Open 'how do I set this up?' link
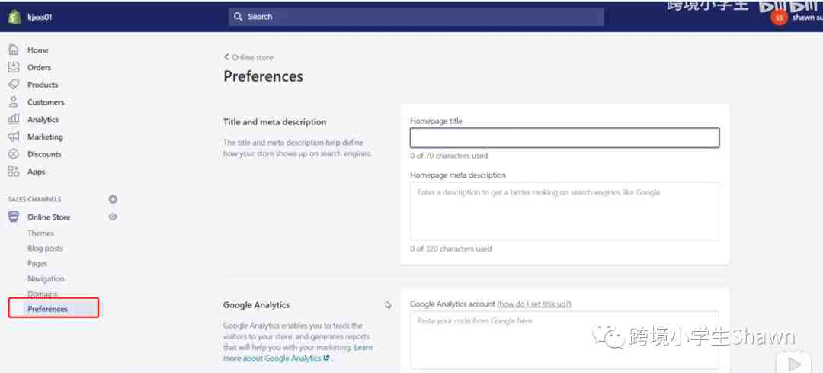This screenshot has width=823, height=373. pyautogui.click(x=534, y=304)
